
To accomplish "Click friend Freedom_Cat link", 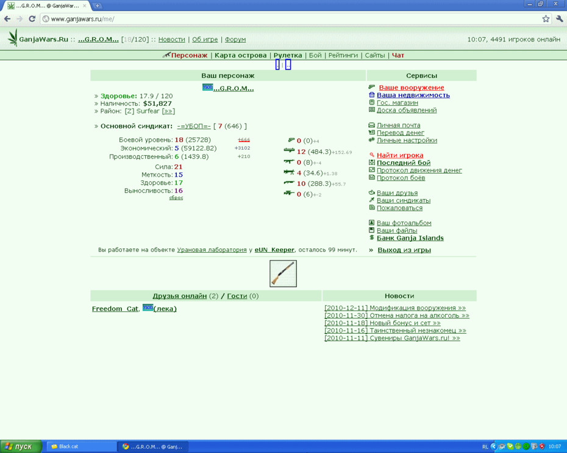I will 115,309.
